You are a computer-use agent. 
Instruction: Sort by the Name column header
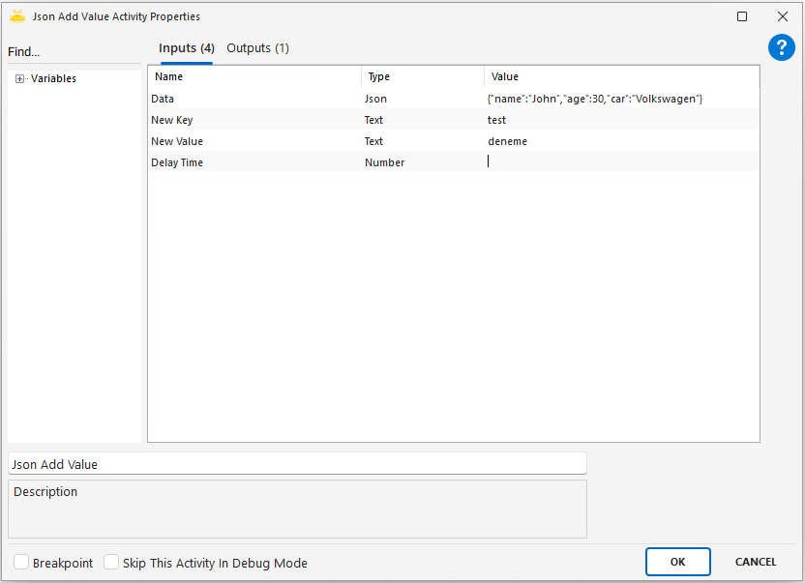click(x=254, y=76)
